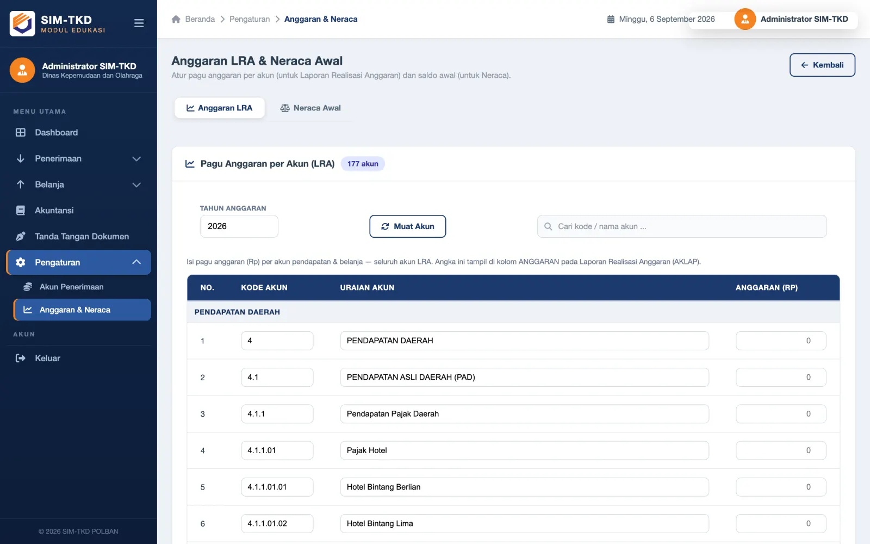Click the calendar icon beside the date
Image resolution: width=870 pixels, height=544 pixels.
(x=611, y=19)
